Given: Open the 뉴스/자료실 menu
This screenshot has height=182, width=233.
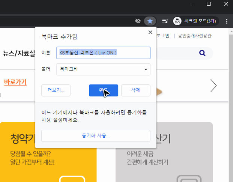Looking at the screenshot, I should (x=19, y=53).
